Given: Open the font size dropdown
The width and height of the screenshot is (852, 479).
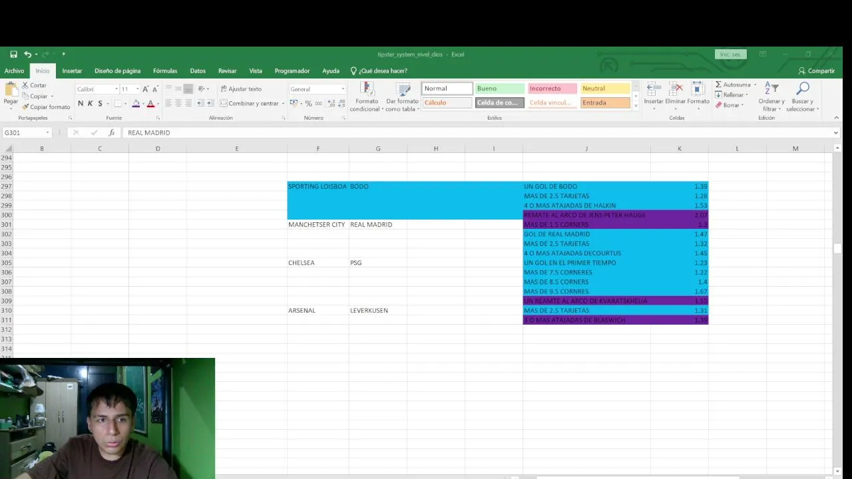Looking at the screenshot, I should click(x=138, y=89).
